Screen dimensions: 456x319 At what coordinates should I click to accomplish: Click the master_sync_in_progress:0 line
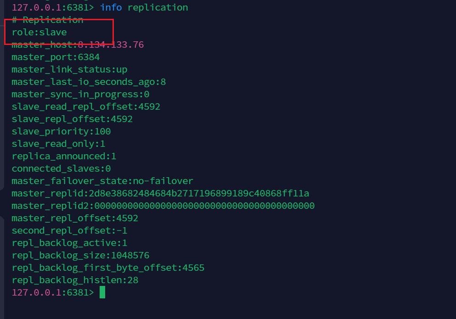pyautogui.click(x=80, y=94)
